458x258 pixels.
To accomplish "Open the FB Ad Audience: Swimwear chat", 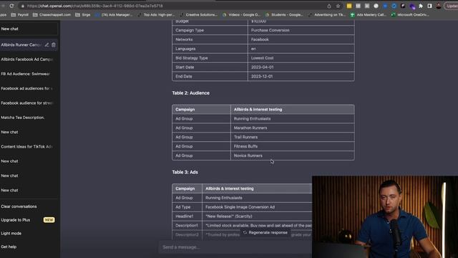I will [29, 74].
